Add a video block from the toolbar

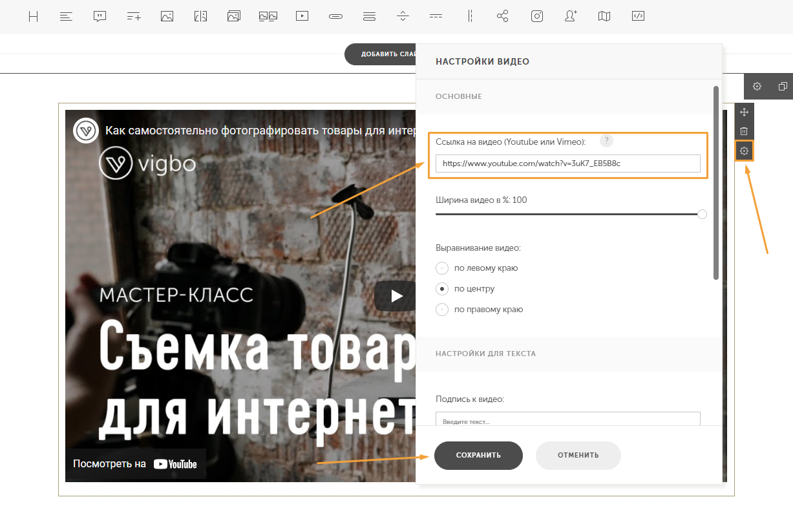(302, 17)
